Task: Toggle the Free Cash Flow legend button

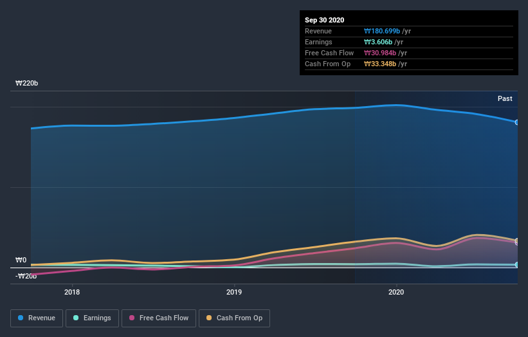Action: [x=159, y=318]
